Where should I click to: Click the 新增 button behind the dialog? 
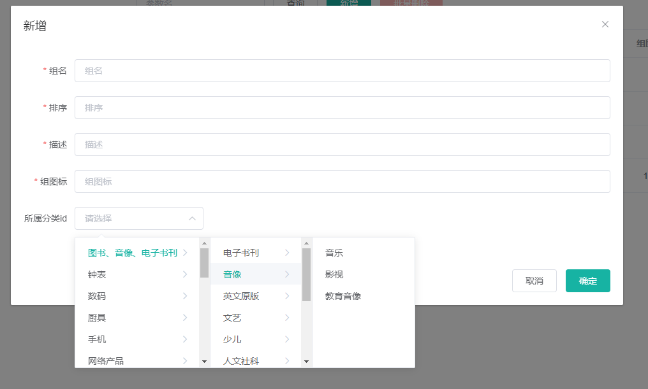point(349,3)
